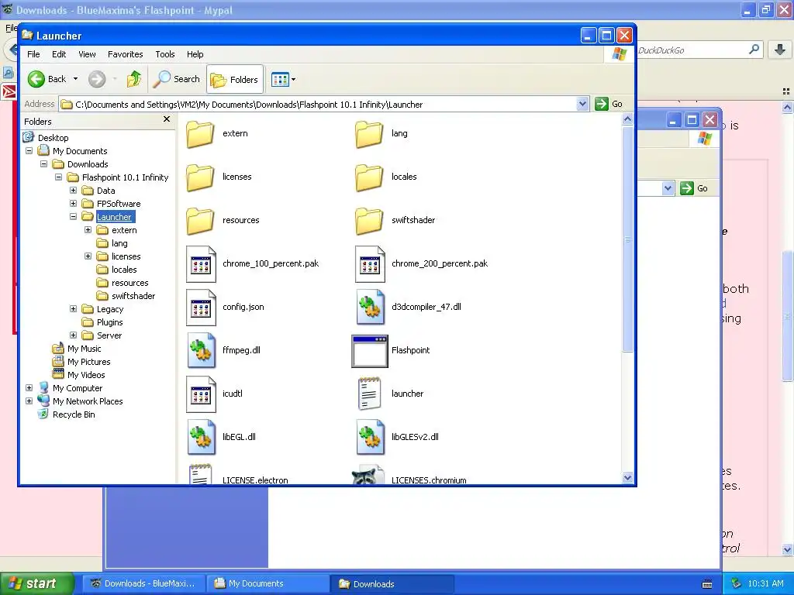This screenshot has width=794, height=595.
Task: Open the extern folder icon in file list
Action: click(200, 133)
